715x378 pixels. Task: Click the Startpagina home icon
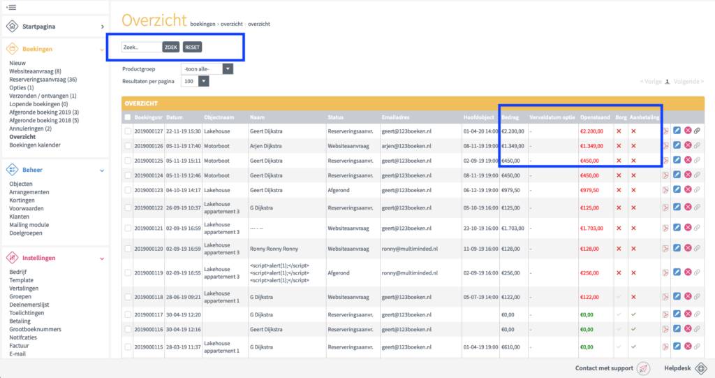(x=13, y=27)
